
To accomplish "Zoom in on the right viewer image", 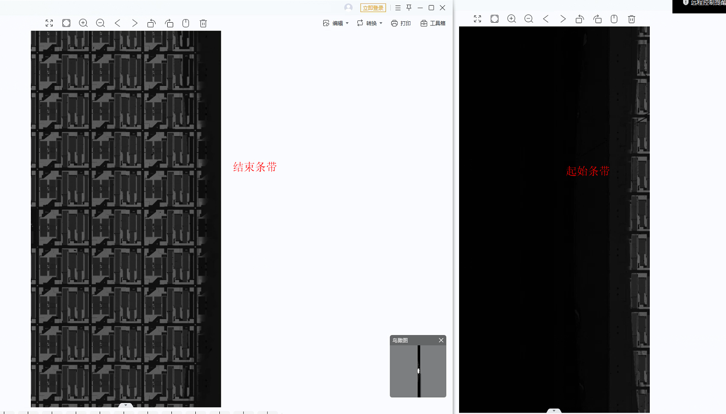I will click(512, 19).
